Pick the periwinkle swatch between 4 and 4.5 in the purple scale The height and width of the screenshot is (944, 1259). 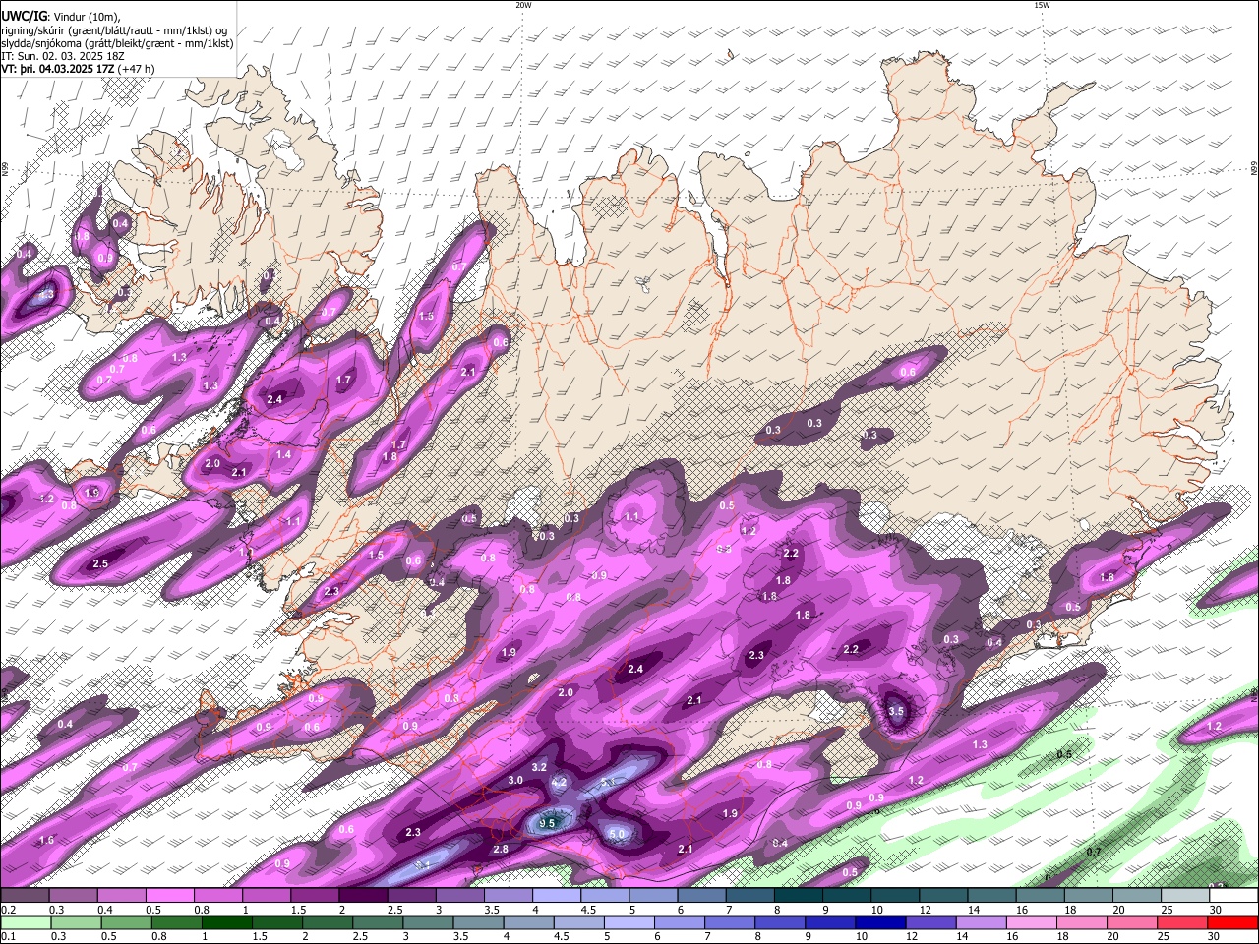click(x=557, y=896)
